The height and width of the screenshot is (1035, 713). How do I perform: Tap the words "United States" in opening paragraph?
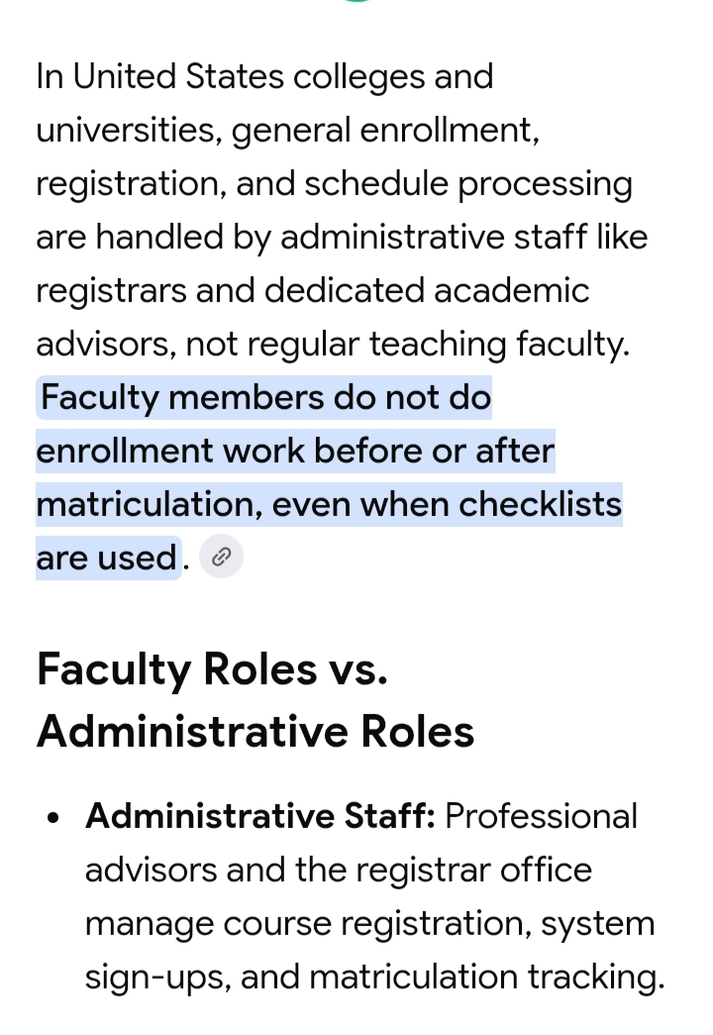(x=178, y=76)
